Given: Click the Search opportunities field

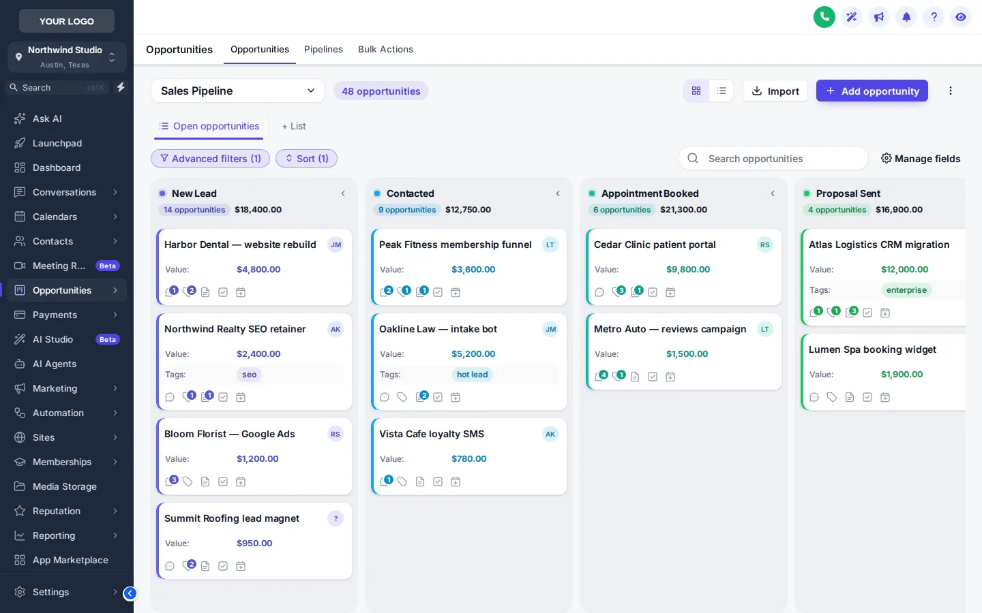Looking at the screenshot, I should [x=773, y=158].
